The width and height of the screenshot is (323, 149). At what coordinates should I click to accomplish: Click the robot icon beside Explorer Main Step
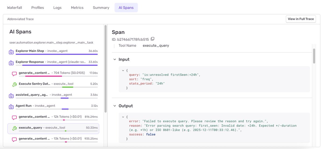click(11, 52)
